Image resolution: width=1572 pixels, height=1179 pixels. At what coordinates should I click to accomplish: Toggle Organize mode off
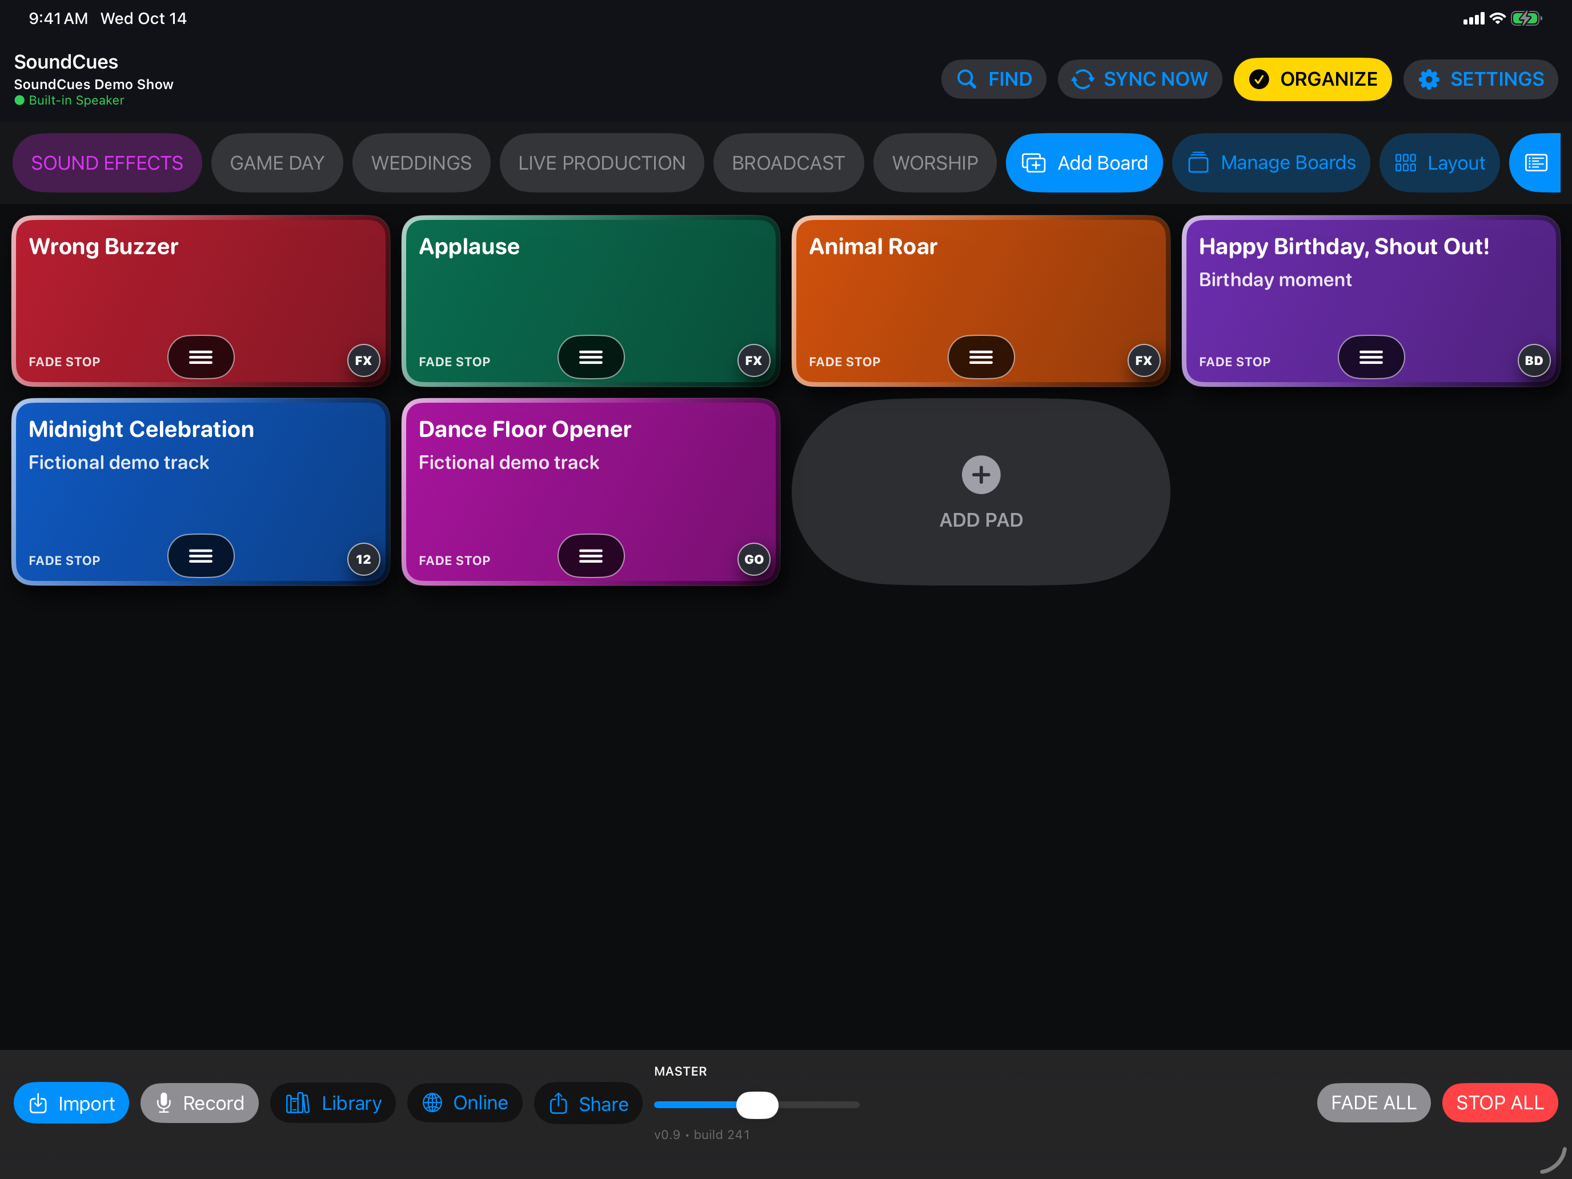coord(1313,79)
